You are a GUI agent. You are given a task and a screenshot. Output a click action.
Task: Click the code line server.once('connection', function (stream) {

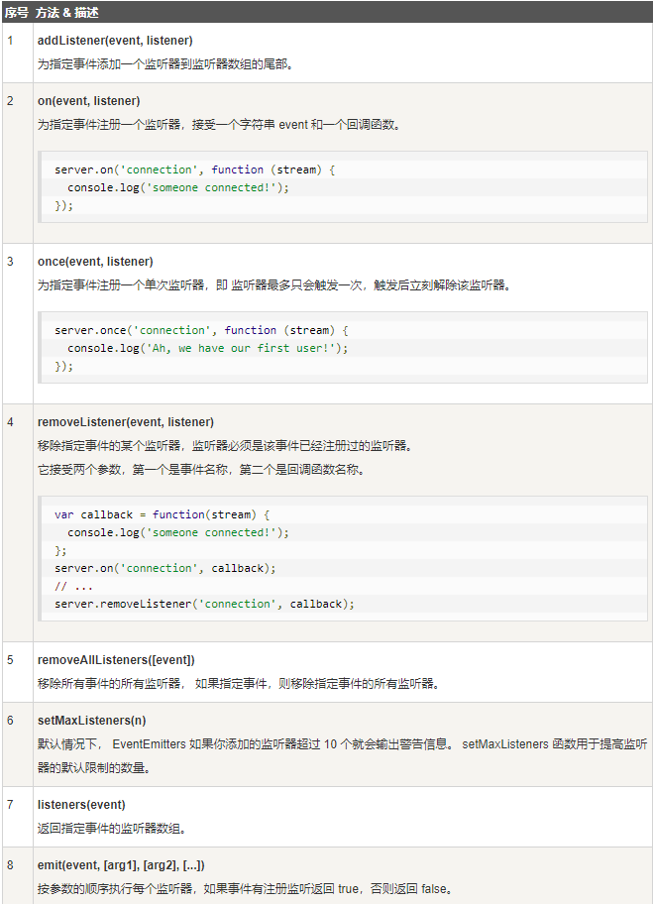tap(201, 330)
